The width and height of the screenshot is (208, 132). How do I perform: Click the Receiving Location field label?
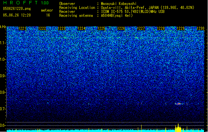77,8
